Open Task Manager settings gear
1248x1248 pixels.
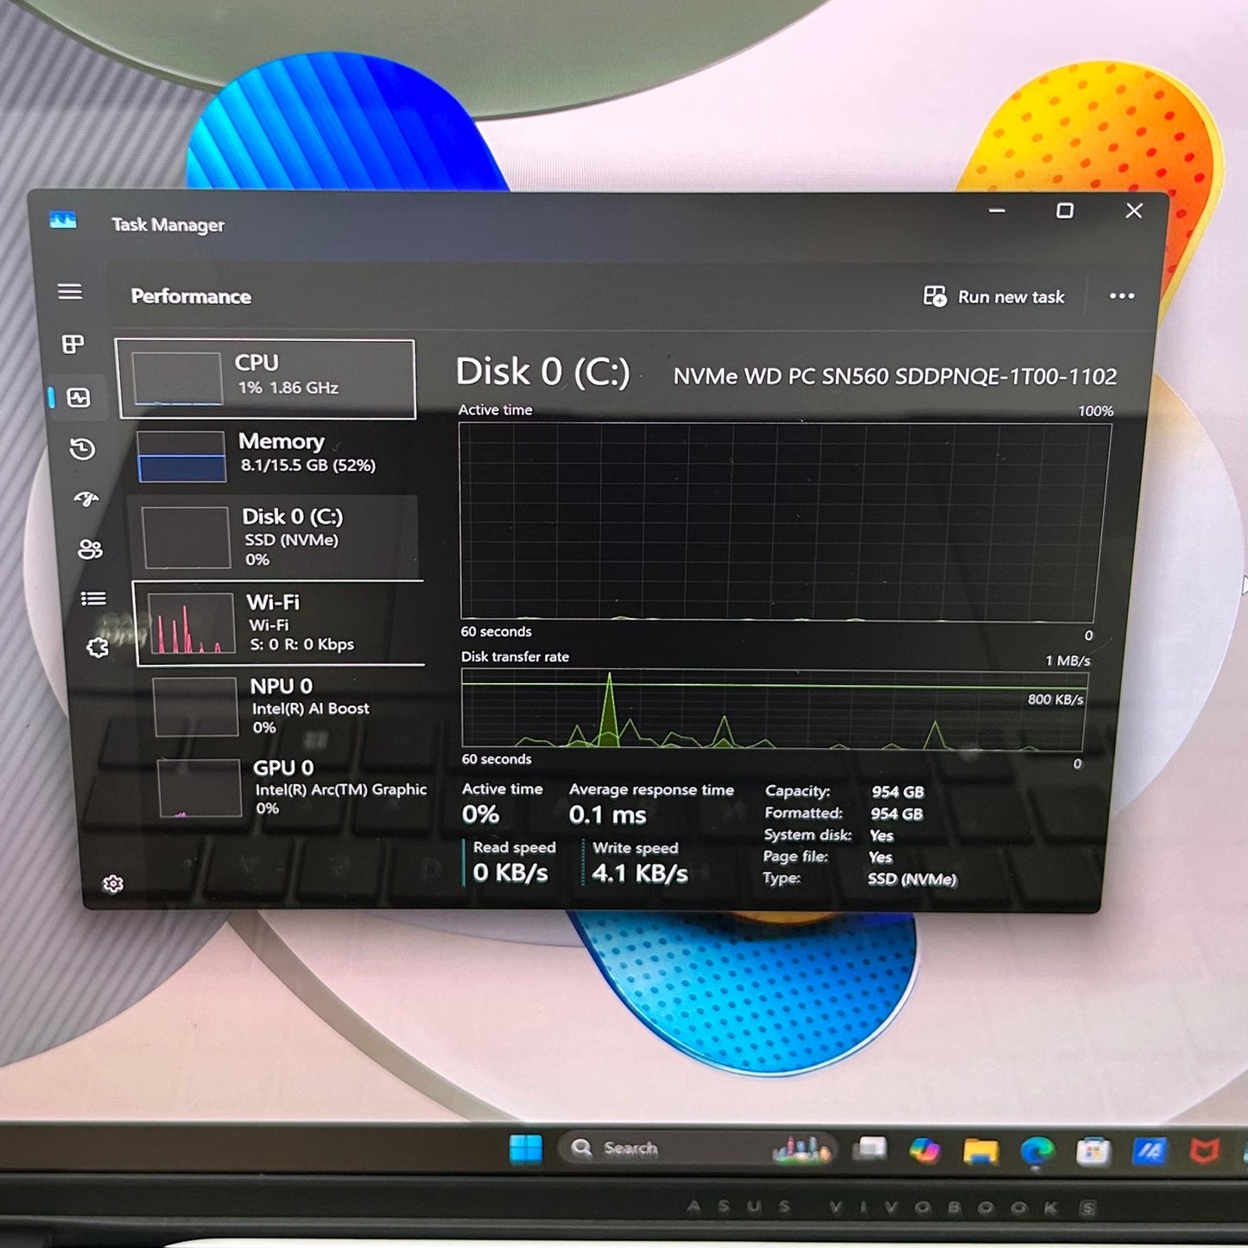coord(113,884)
